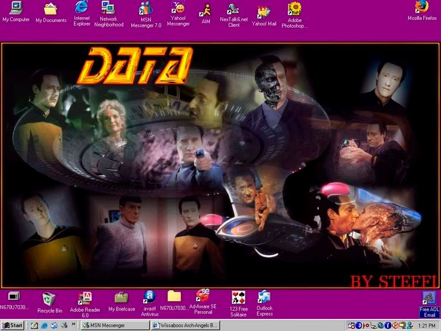Screen dimensions: 441x331
Task: Open Mozilla Firefox shortcut on desktop
Action: (x=422, y=8)
